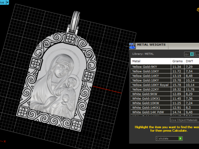Click the 7,54 DWT cell

192,71
